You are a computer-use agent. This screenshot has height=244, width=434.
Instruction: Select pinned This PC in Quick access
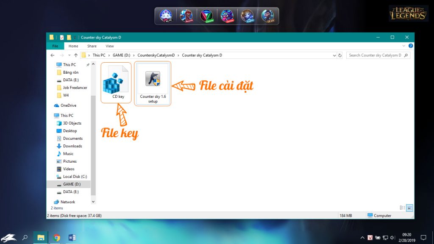(x=69, y=65)
